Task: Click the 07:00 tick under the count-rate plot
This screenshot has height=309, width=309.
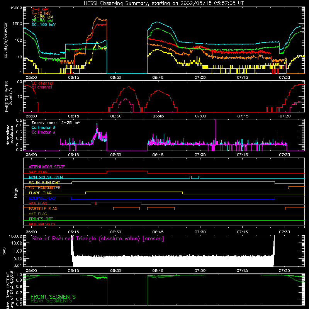Action: [x=200, y=78]
